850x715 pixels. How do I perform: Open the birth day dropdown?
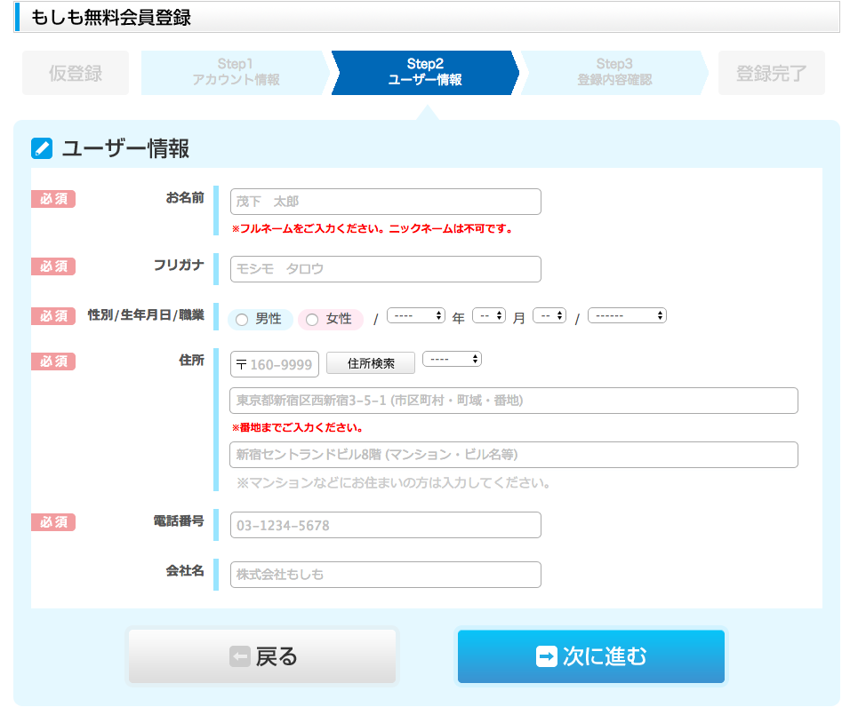[x=549, y=315]
